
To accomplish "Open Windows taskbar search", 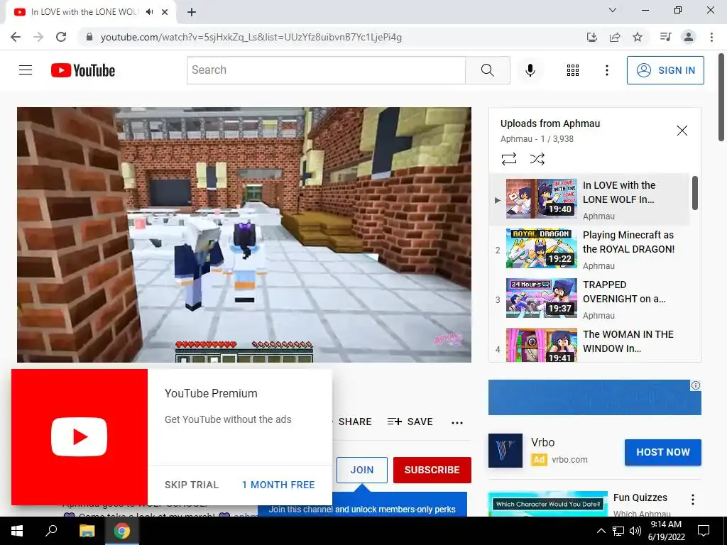I will tap(51, 531).
